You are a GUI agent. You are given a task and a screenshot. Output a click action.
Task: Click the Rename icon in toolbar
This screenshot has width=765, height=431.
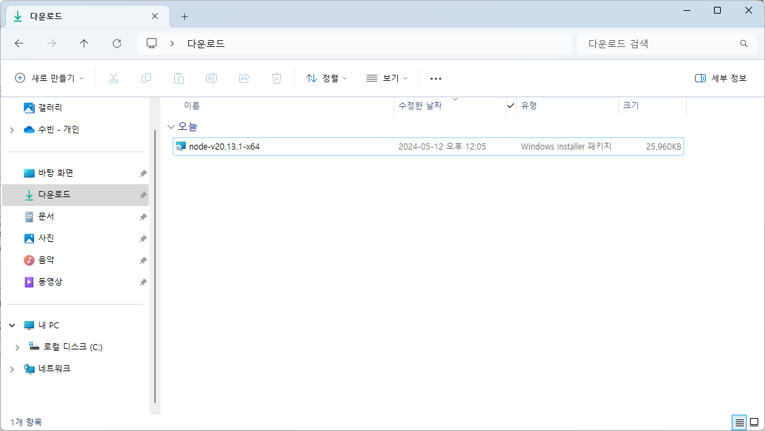coord(211,78)
